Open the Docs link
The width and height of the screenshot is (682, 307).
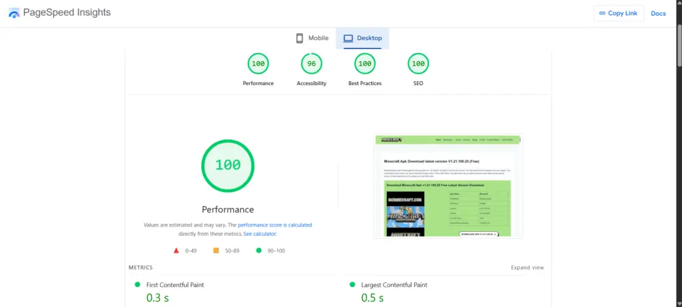click(658, 13)
